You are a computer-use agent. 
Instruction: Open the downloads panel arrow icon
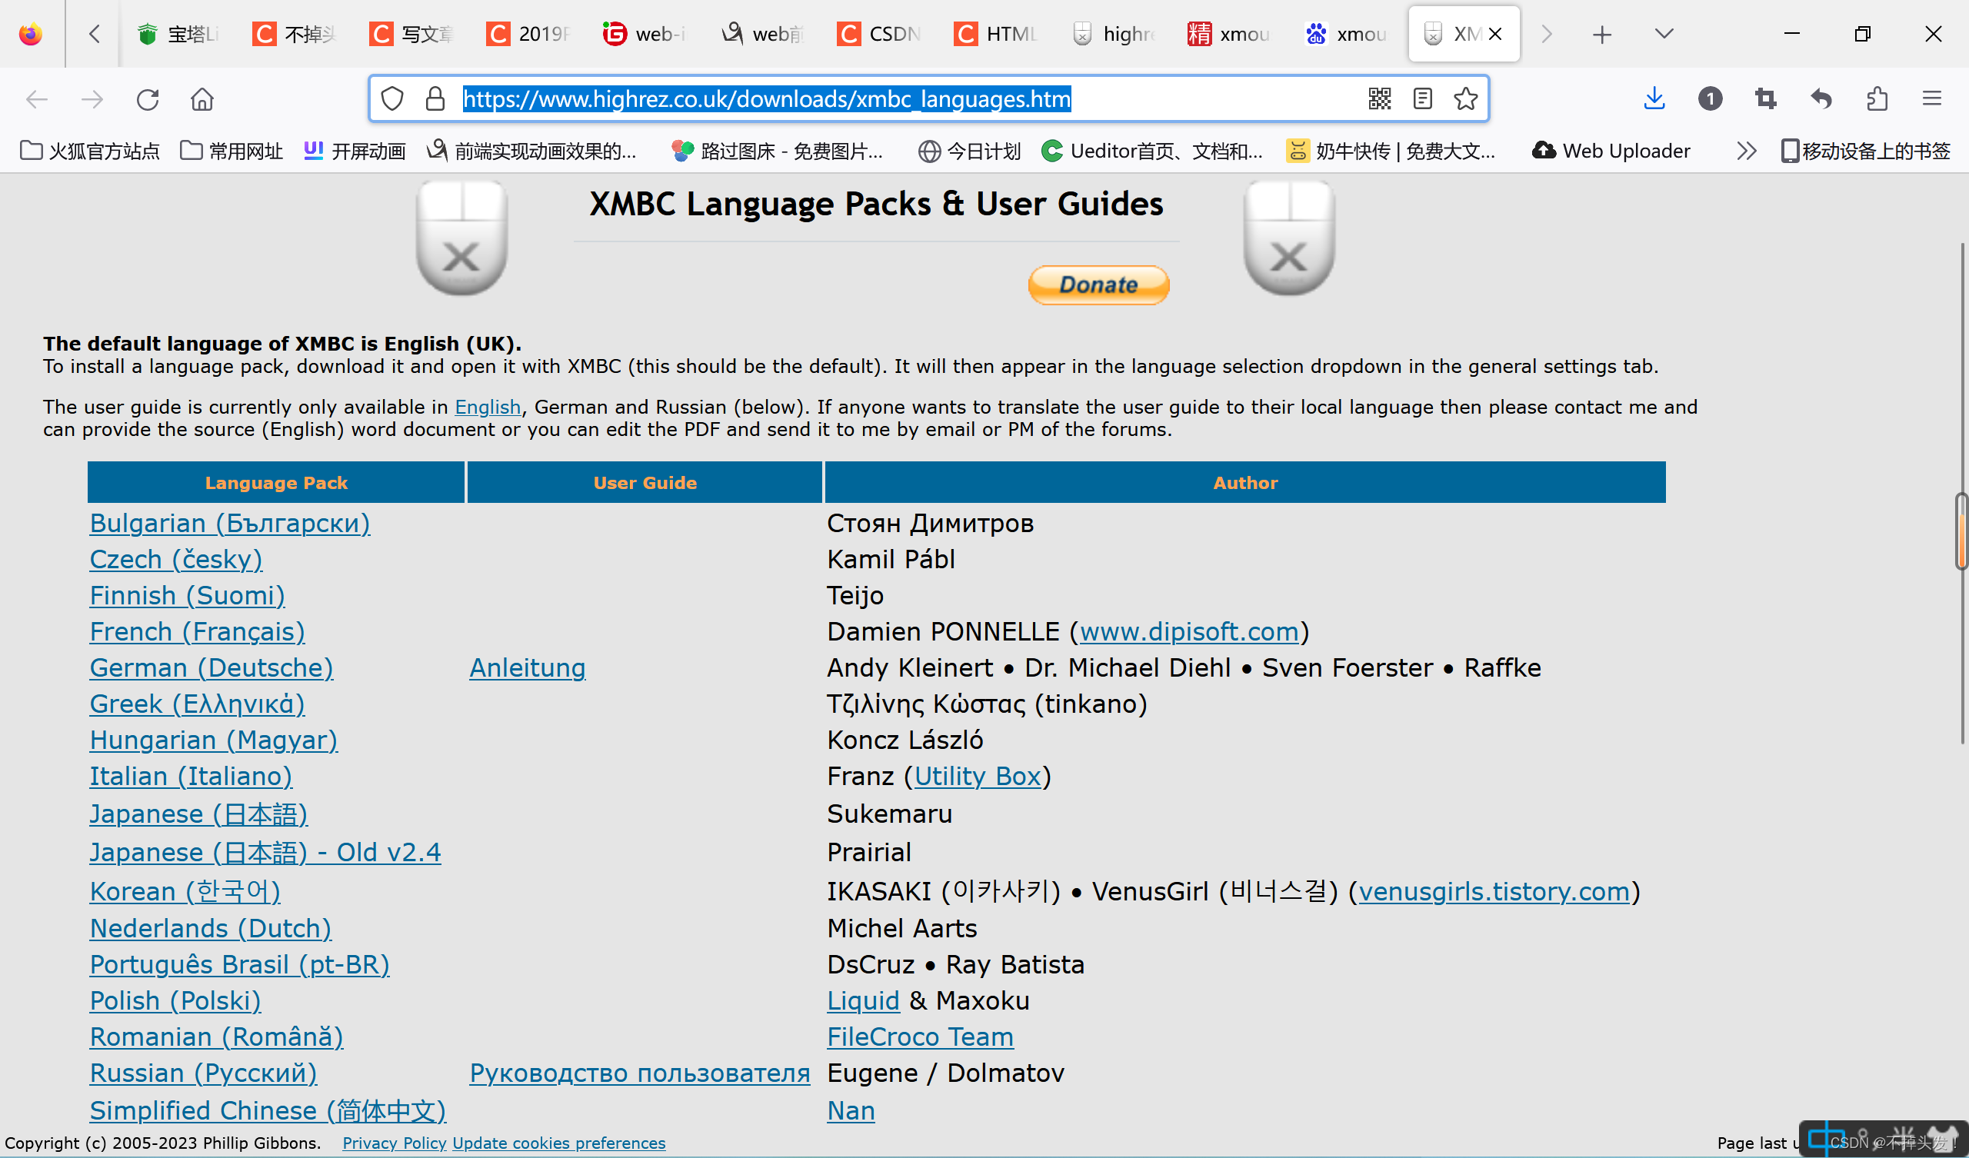tap(1654, 99)
